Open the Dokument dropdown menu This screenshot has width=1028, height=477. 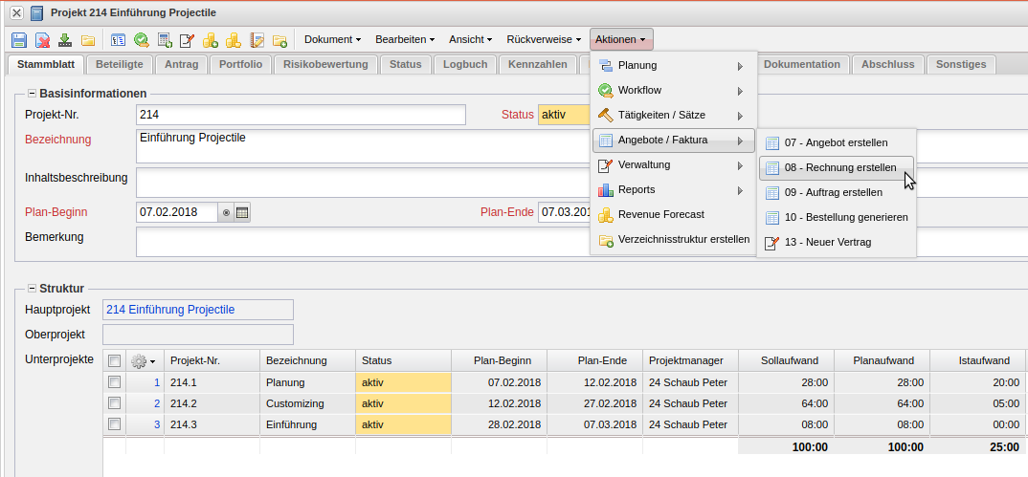(331, 40)
